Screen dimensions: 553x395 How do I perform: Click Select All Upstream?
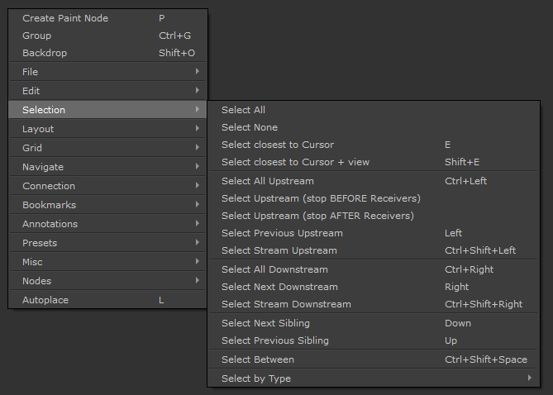[x=268, y=181]
